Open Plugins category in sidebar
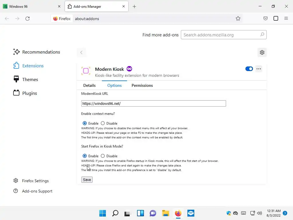The width and height of the screenshot is (293, 220). (25, 93)
